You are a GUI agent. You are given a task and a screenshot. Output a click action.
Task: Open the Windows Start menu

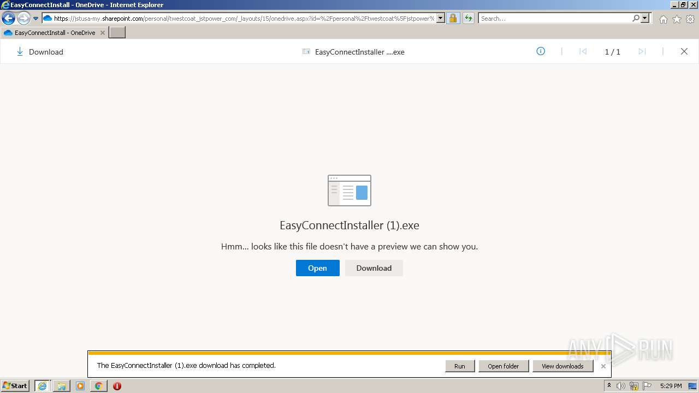15,386
